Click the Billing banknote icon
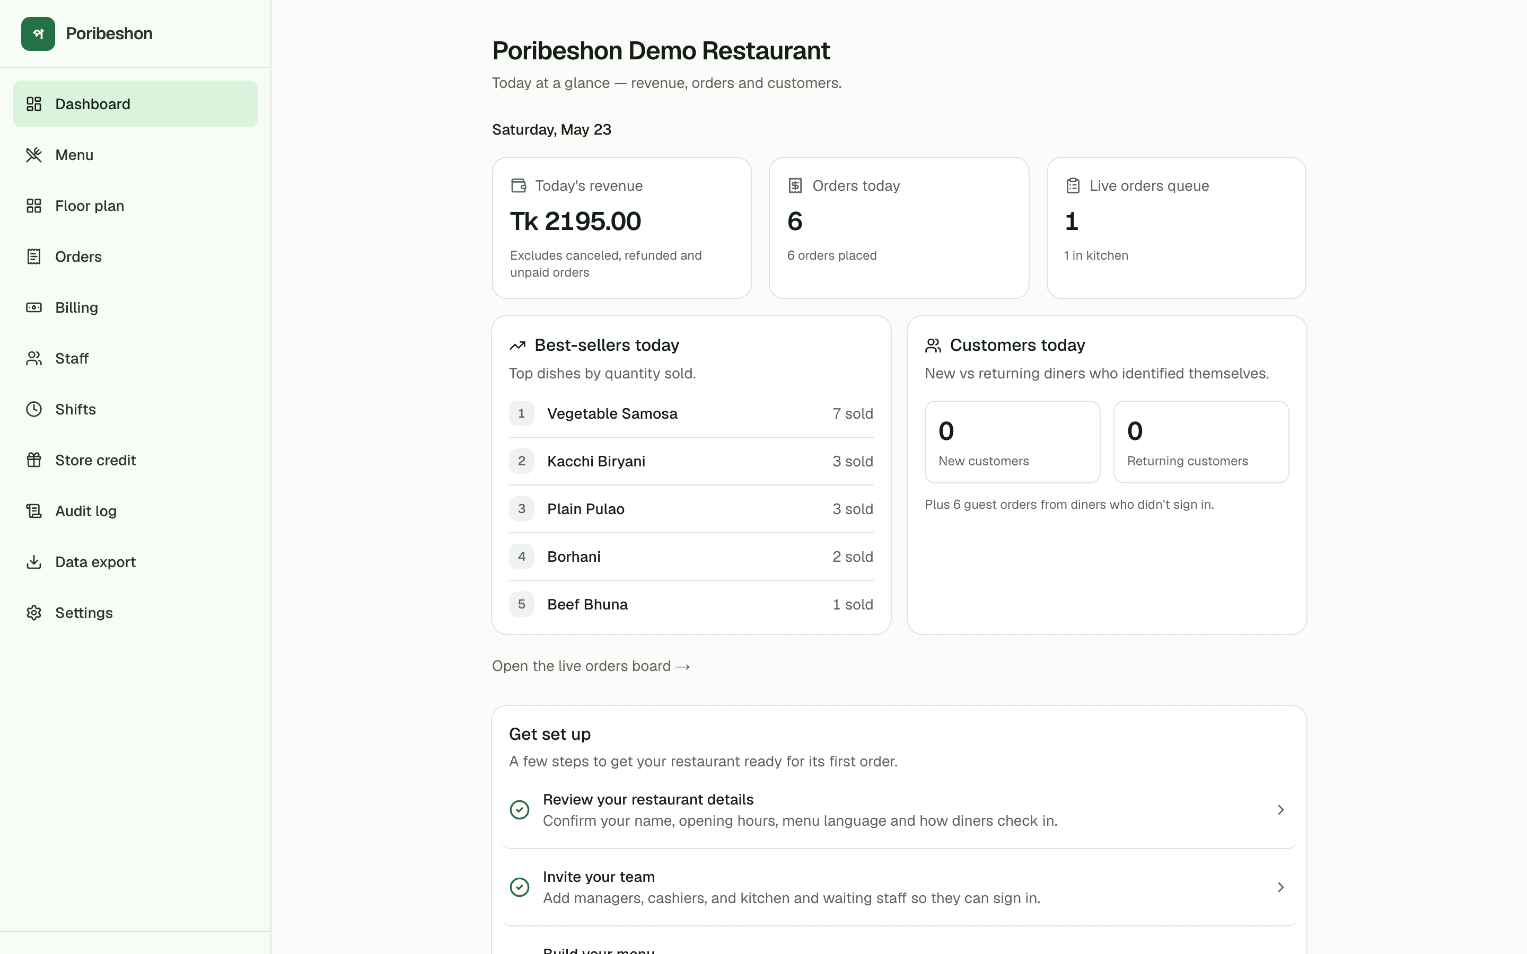The image size is (1527, 954). pos(34,307)
